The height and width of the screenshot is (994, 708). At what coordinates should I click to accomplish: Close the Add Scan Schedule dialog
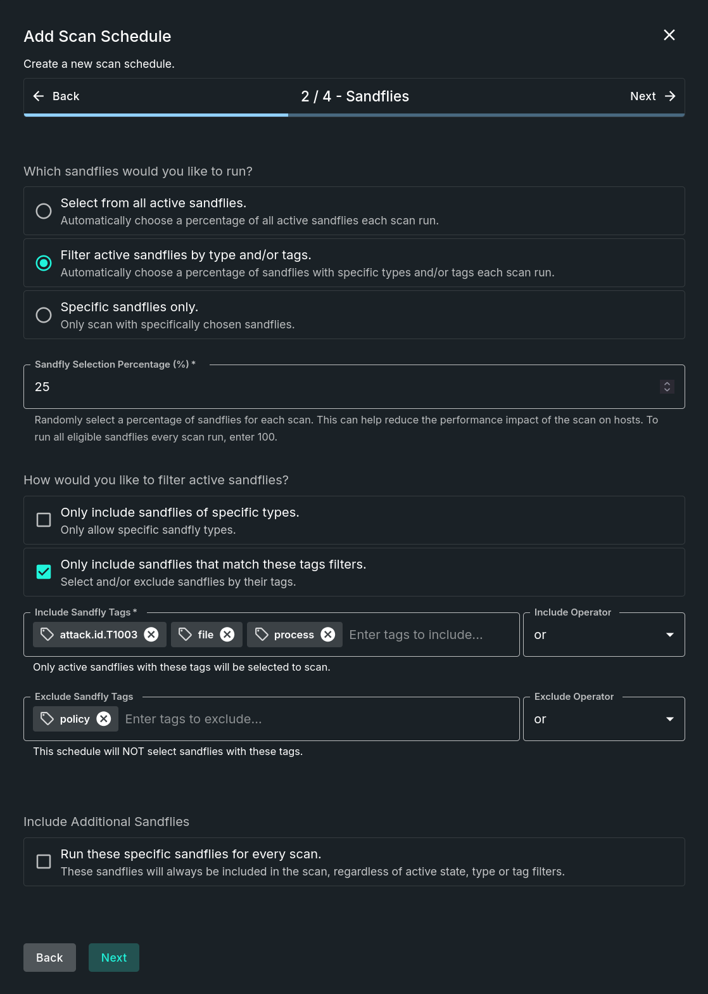(669, 35)
